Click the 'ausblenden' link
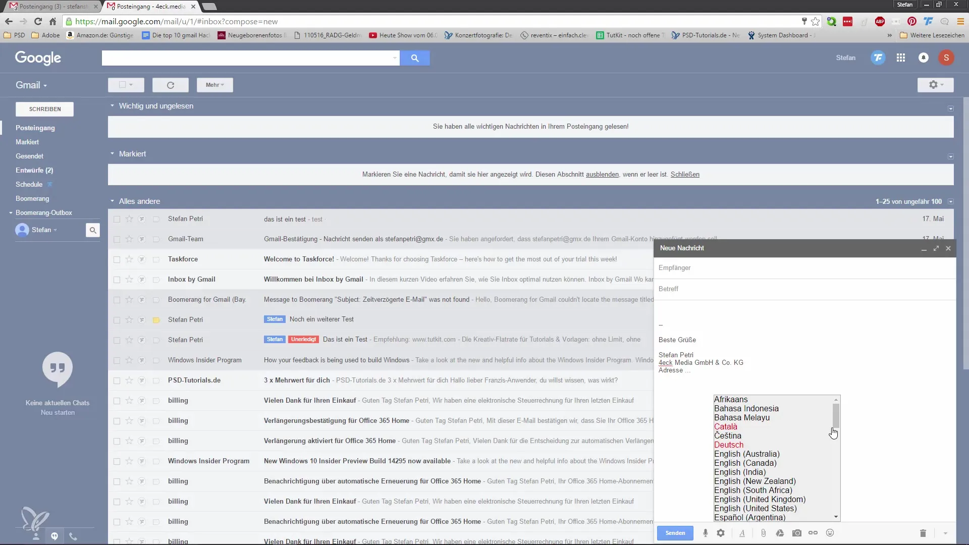Viewport: 969px width, 545px height. [x=602, y=175]
